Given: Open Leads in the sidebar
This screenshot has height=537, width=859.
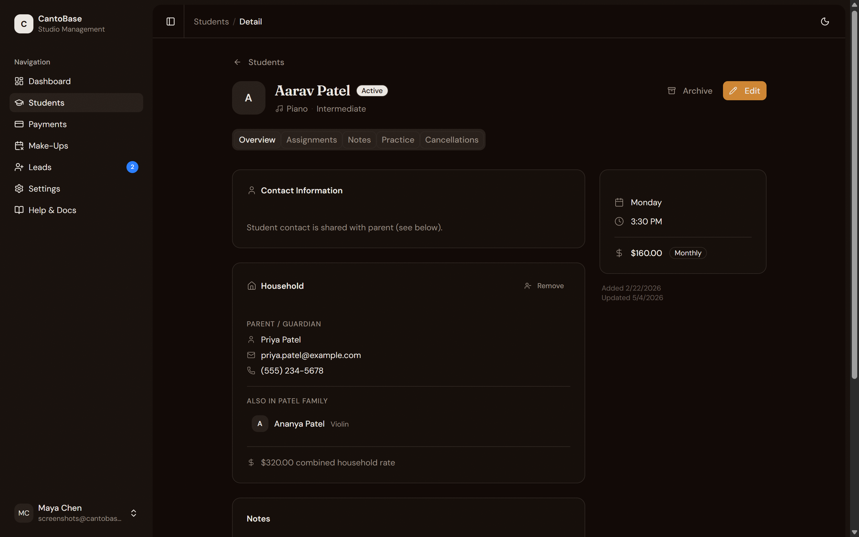Looking at the screenshot, I should (x=76, y=167).
